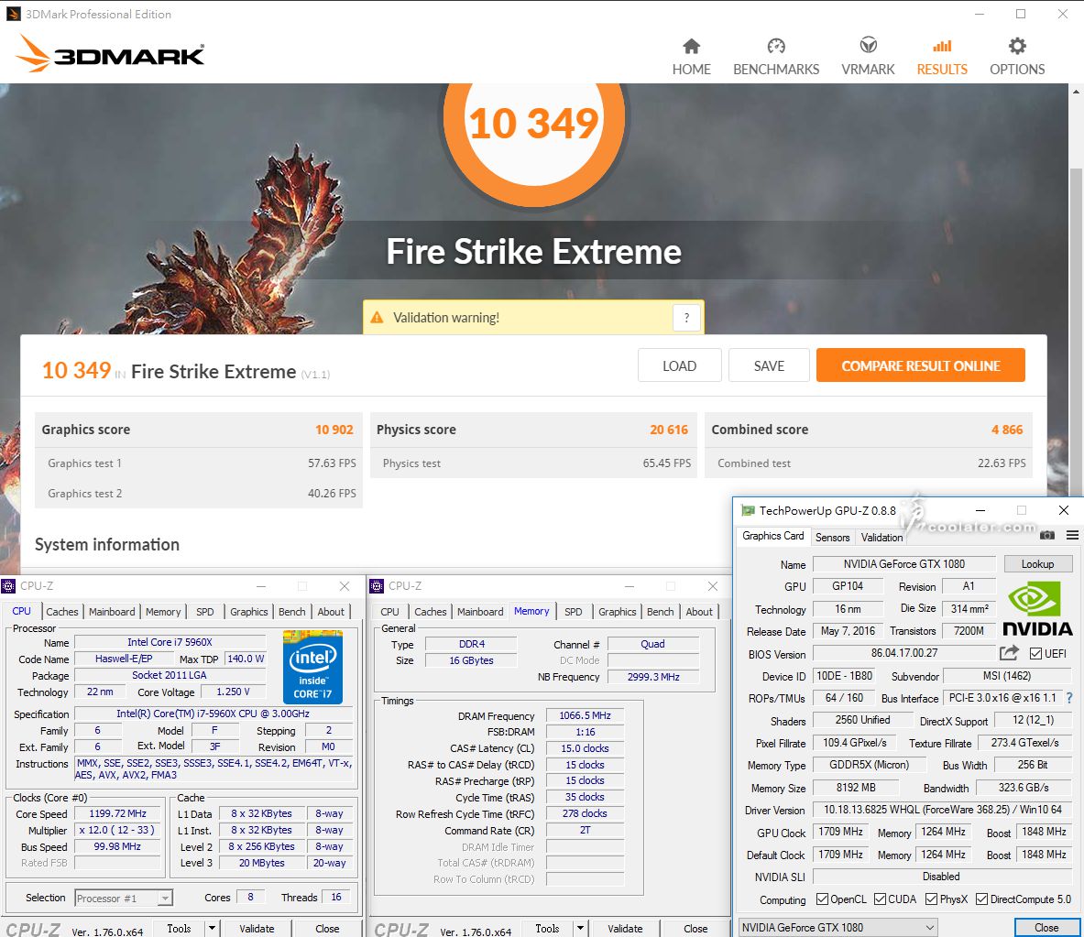Open Bench tab in the CPU-Z processor window

(x=291, y=612)
